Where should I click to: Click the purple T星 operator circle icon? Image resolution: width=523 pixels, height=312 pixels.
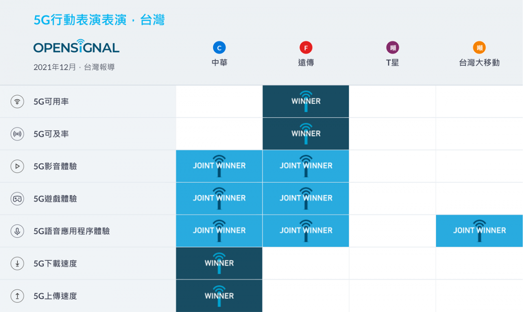tap(392, 47)
